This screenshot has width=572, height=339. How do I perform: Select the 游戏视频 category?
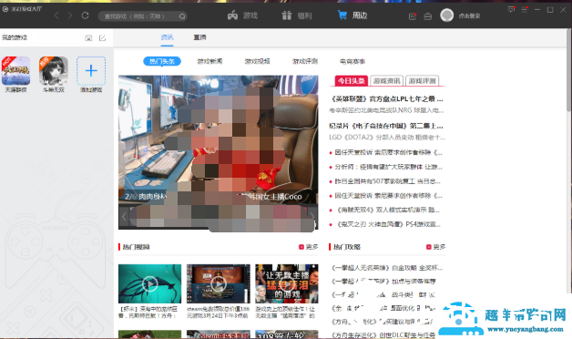[257, 61]
